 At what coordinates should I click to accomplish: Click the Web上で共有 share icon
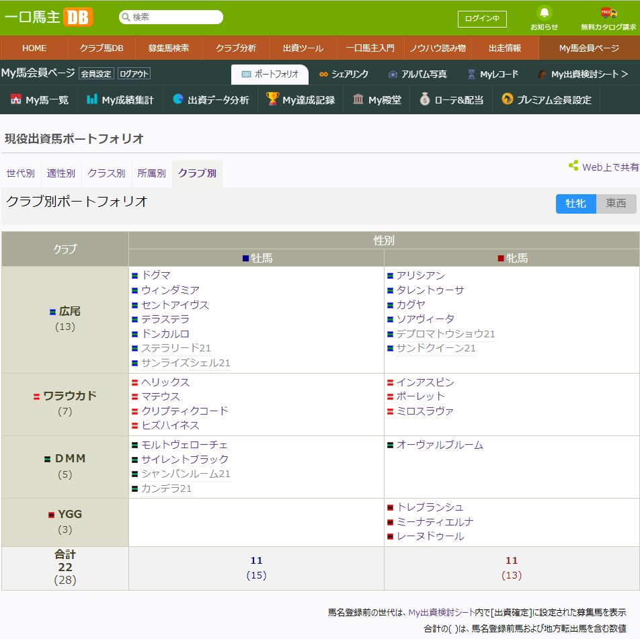[573, 164]
